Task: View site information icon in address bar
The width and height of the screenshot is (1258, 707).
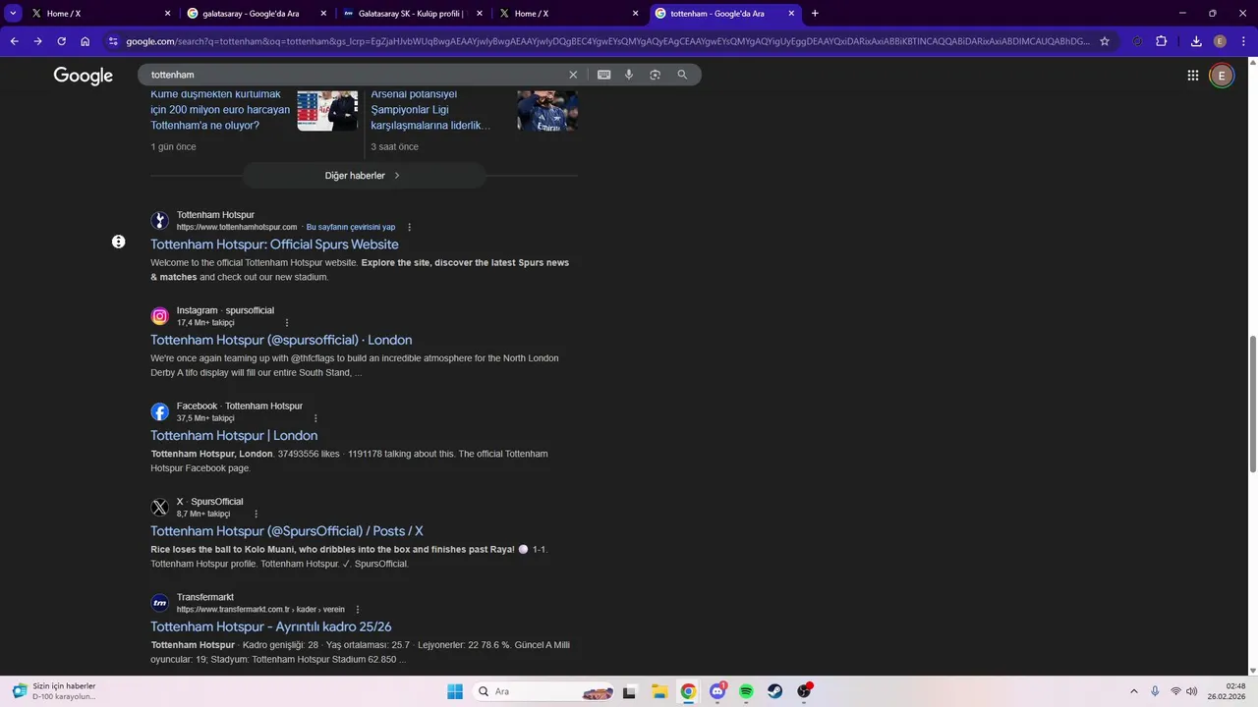Action: 113,41
